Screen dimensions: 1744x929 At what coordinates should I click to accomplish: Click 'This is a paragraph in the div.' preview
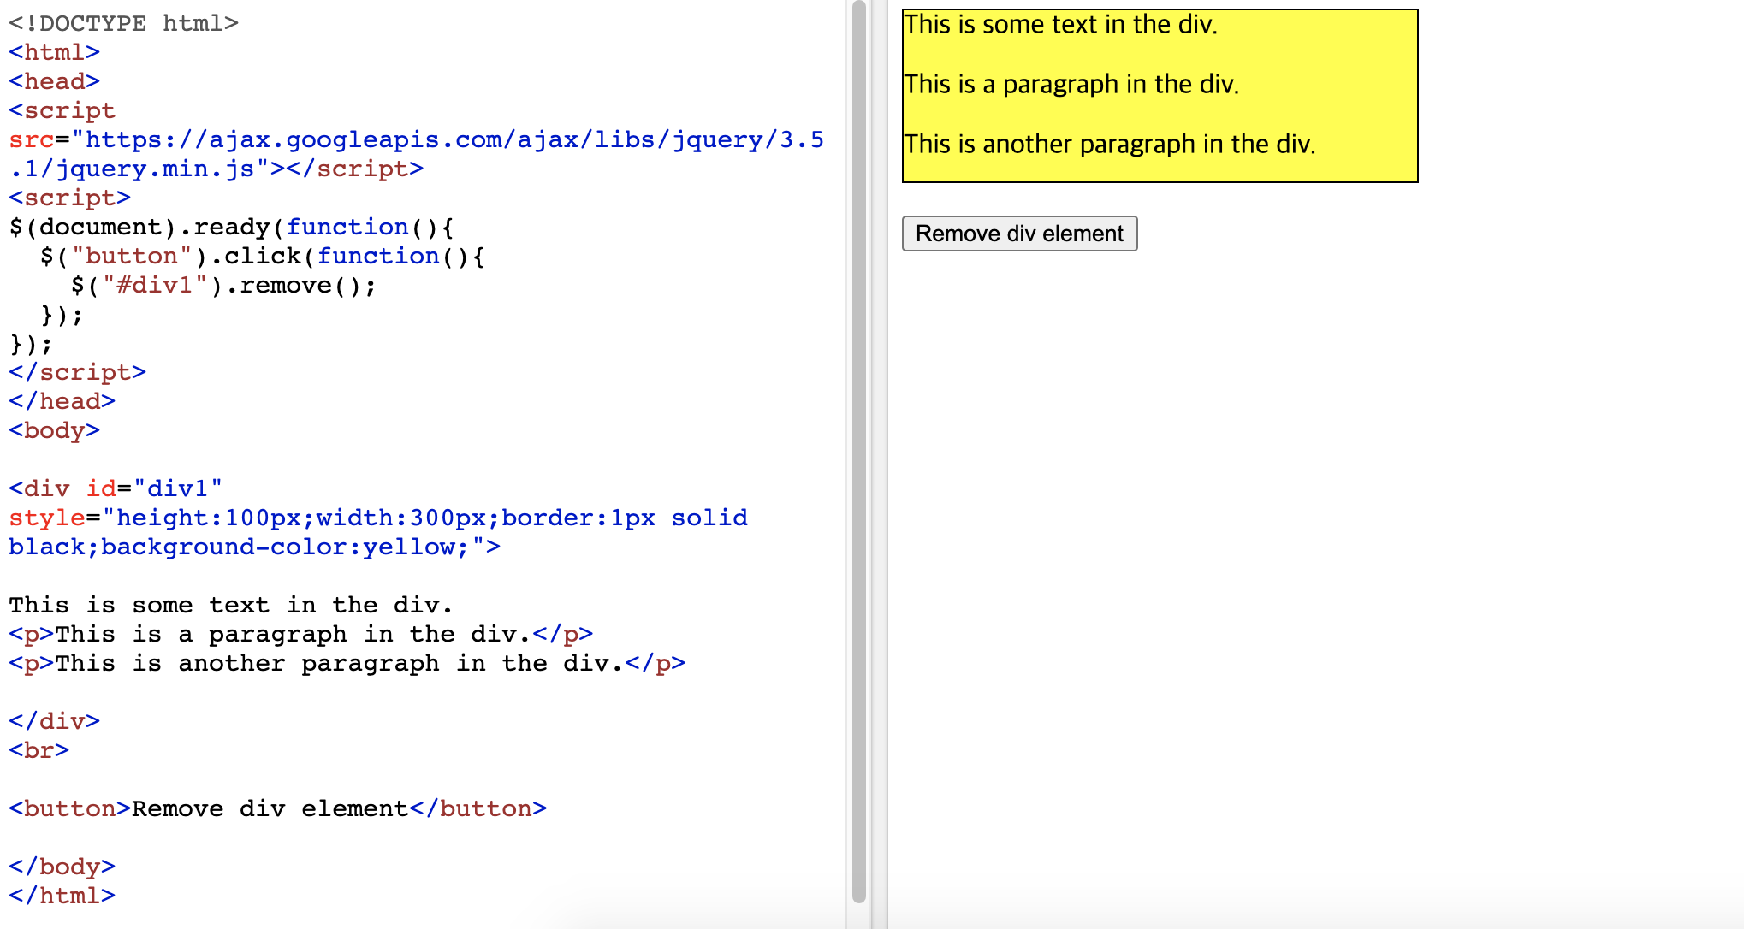coord(1071,85)
